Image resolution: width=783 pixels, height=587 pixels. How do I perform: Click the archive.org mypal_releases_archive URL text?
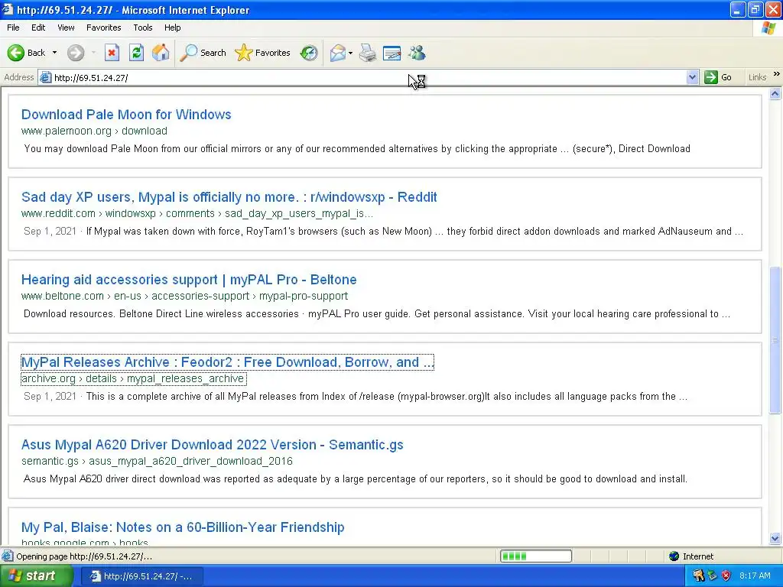click(x=133, y=379)
